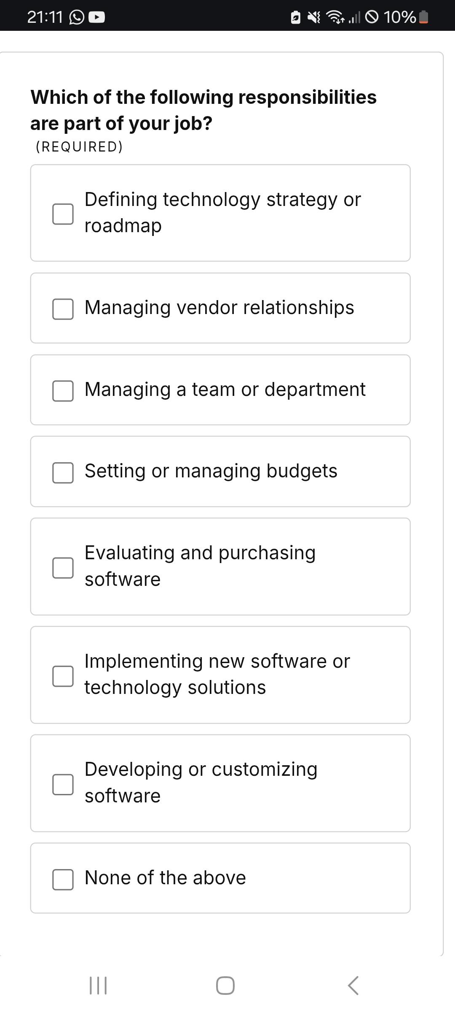Tap the 'Managing vendor relationships' option label

219,307
